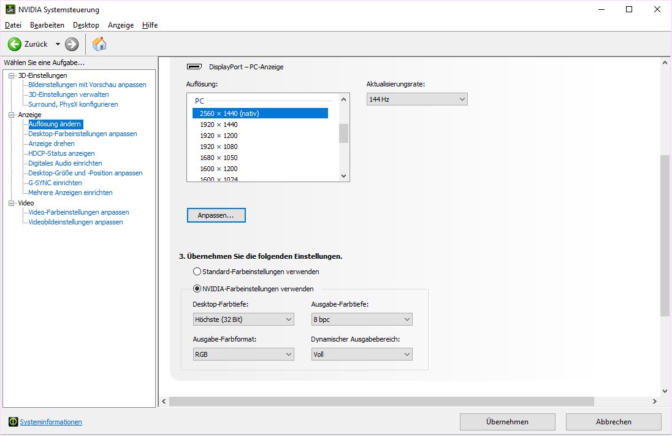Open Desktop-Farbeinstellungen anpassen
The width and height of the screenshot is (672, 436).
83,134
